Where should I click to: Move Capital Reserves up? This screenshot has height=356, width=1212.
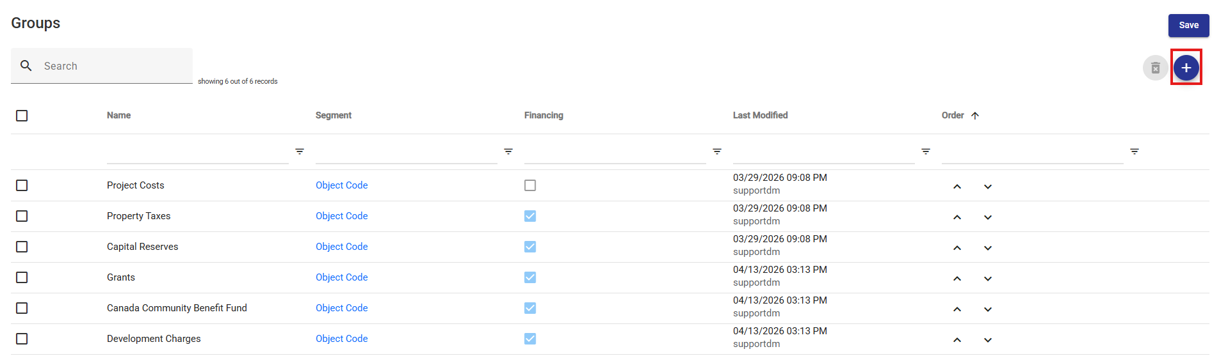pos(957,248)
